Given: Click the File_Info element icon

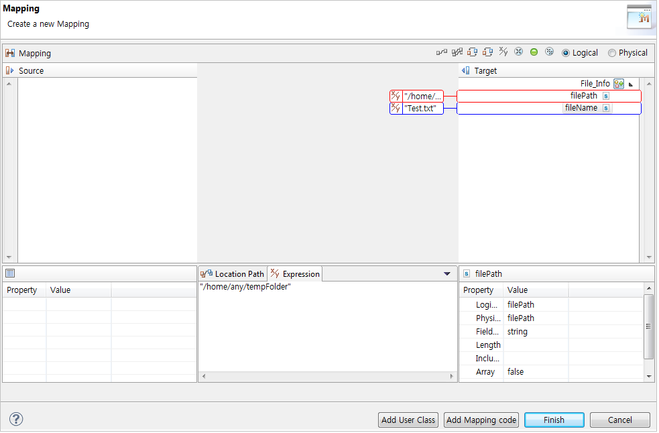Looking at the screenshot, I should point(618,83).
